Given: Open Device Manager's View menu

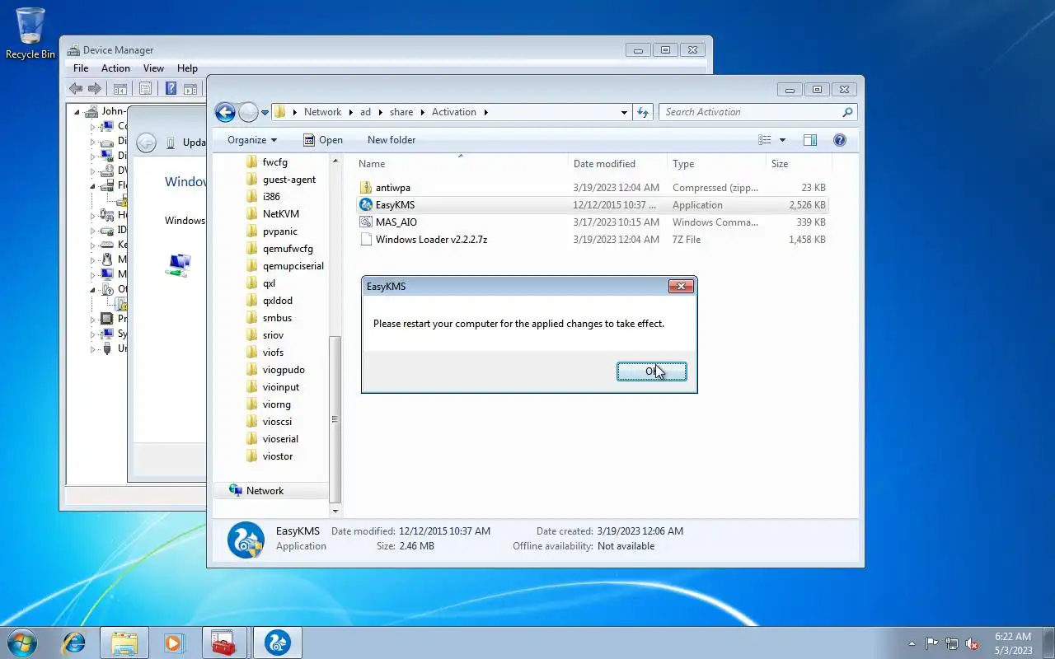Looking at the screenshot, I should pyautogui.click(x=153, y=68).
